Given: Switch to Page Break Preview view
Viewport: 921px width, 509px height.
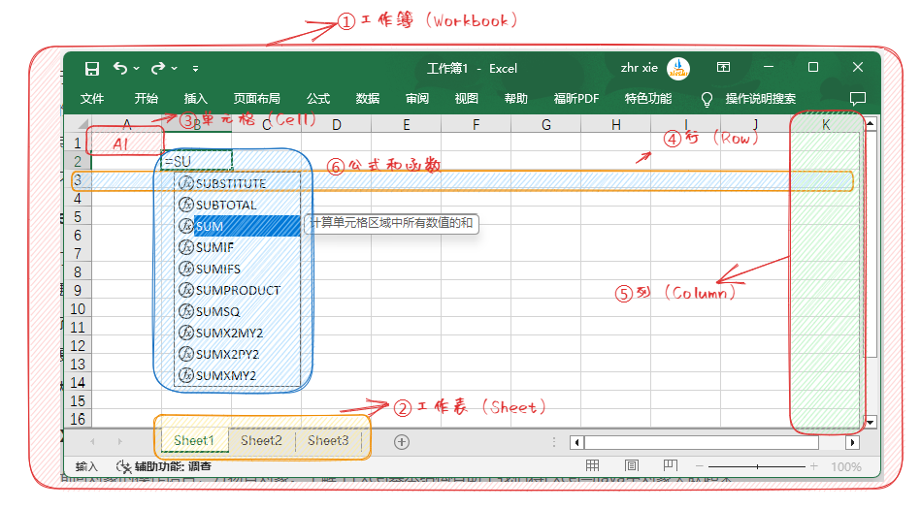Looking at the screenshot, I should pyautogui.click(x=672, y=467).
